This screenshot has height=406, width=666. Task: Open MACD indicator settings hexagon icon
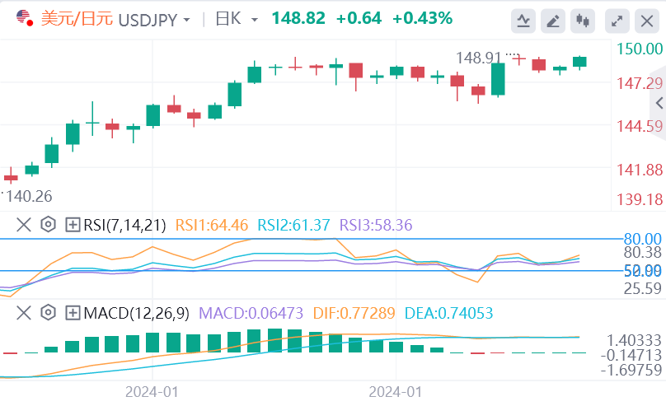48,313
